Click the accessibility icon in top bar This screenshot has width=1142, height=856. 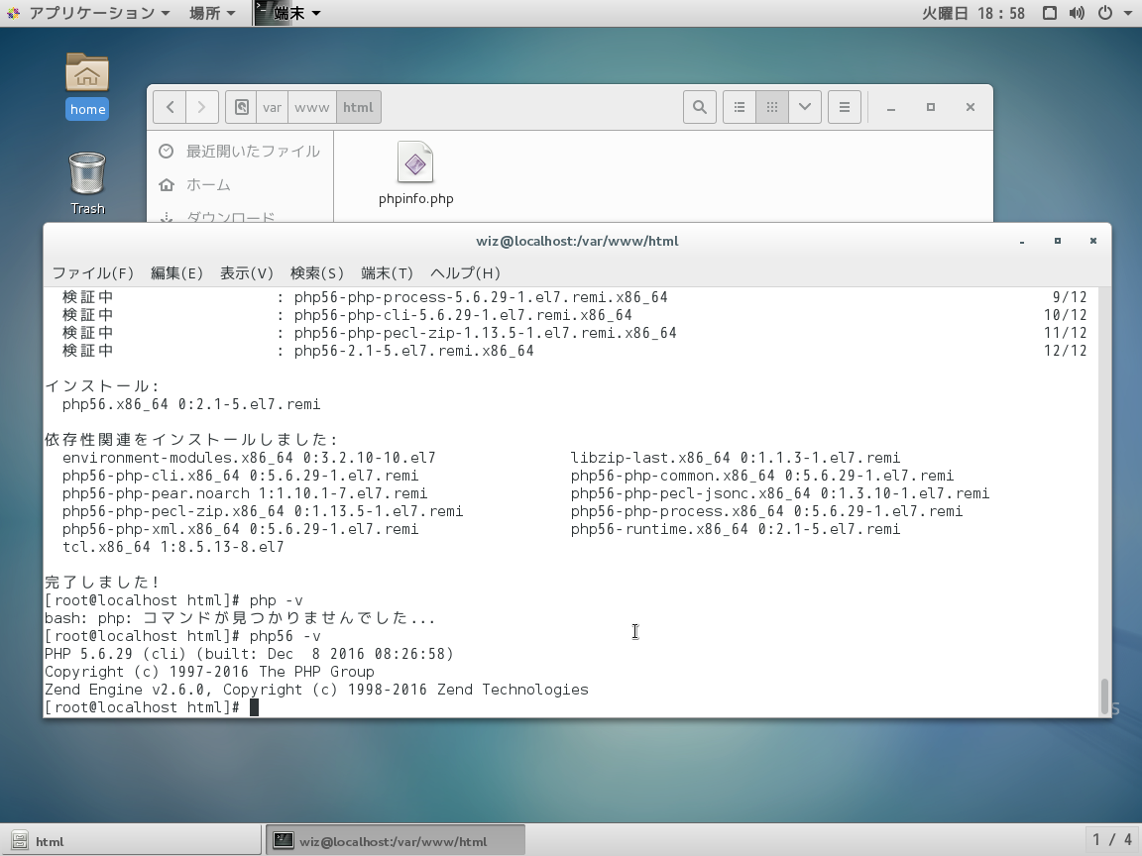pos(1050,13)
